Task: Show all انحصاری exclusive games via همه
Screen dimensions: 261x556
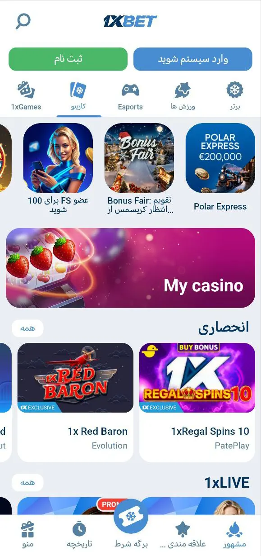Action: pyautogui.click(x=27, y=328)
